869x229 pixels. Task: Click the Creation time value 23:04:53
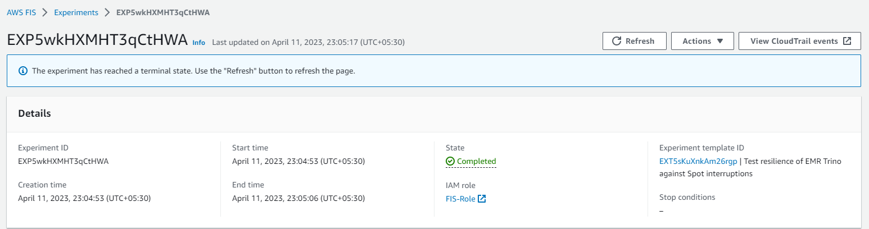84,198
